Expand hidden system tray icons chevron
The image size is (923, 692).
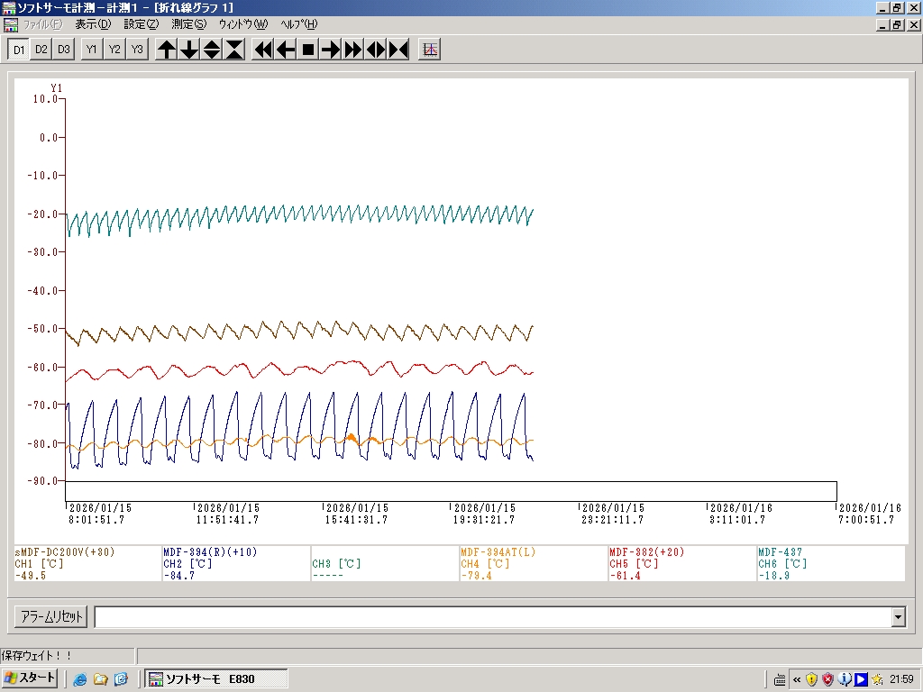point(797,679)
